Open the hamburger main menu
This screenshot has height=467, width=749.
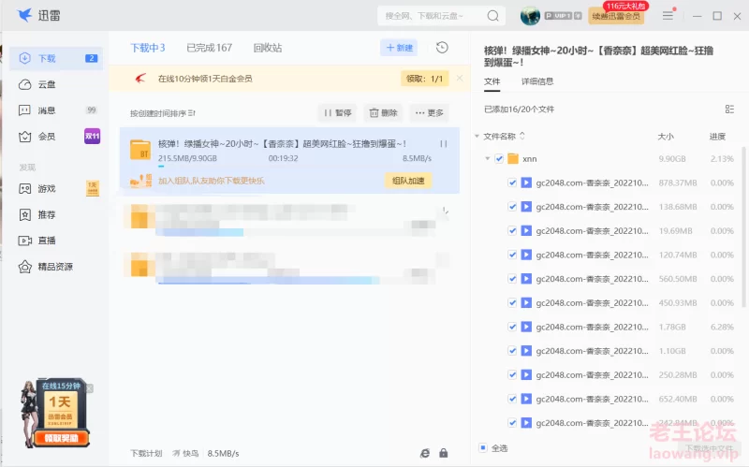click(x=668, y=16)
